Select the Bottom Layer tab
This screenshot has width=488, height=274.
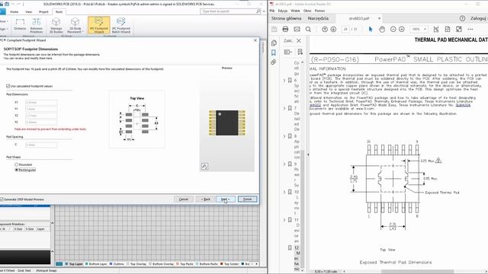pos(96,264)
